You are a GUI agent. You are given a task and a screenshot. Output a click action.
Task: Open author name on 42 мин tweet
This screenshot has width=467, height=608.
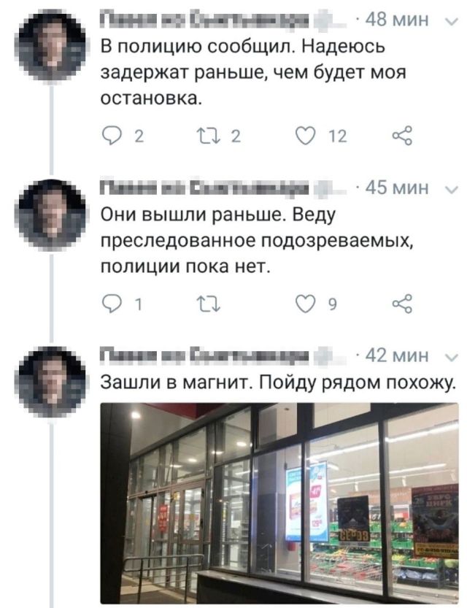tap(204, 355)
